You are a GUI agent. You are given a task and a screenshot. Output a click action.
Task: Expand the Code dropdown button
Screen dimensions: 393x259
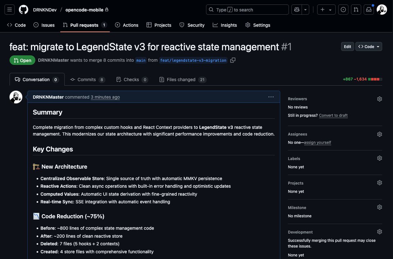tap(369, 46)
